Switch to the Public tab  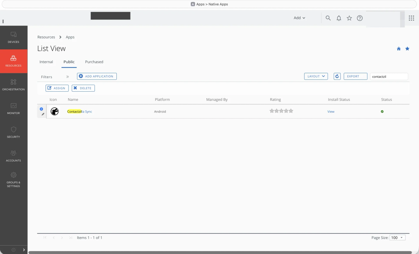(69, 62)
